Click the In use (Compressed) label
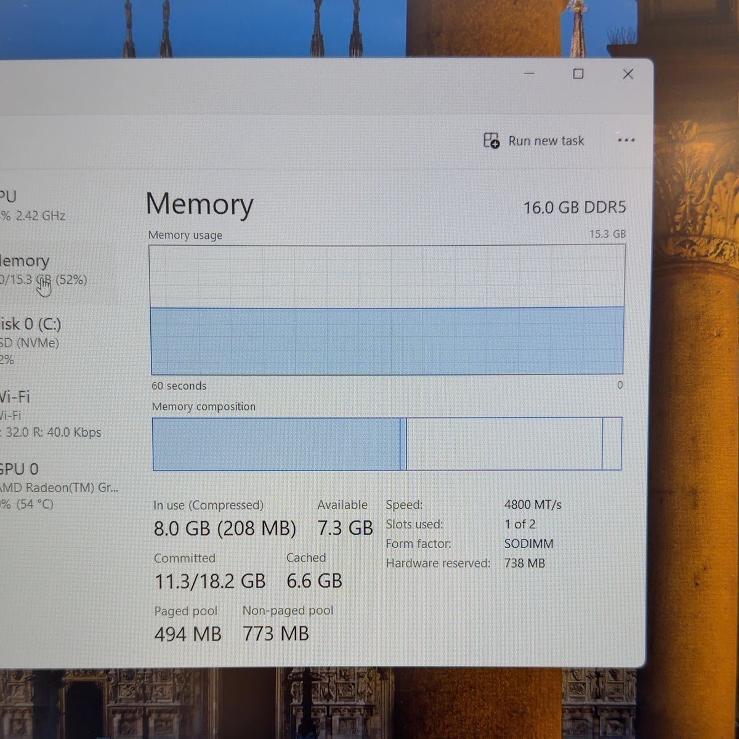Image resolution: width=739 pixels, height=739 pixels. [208, 505]
